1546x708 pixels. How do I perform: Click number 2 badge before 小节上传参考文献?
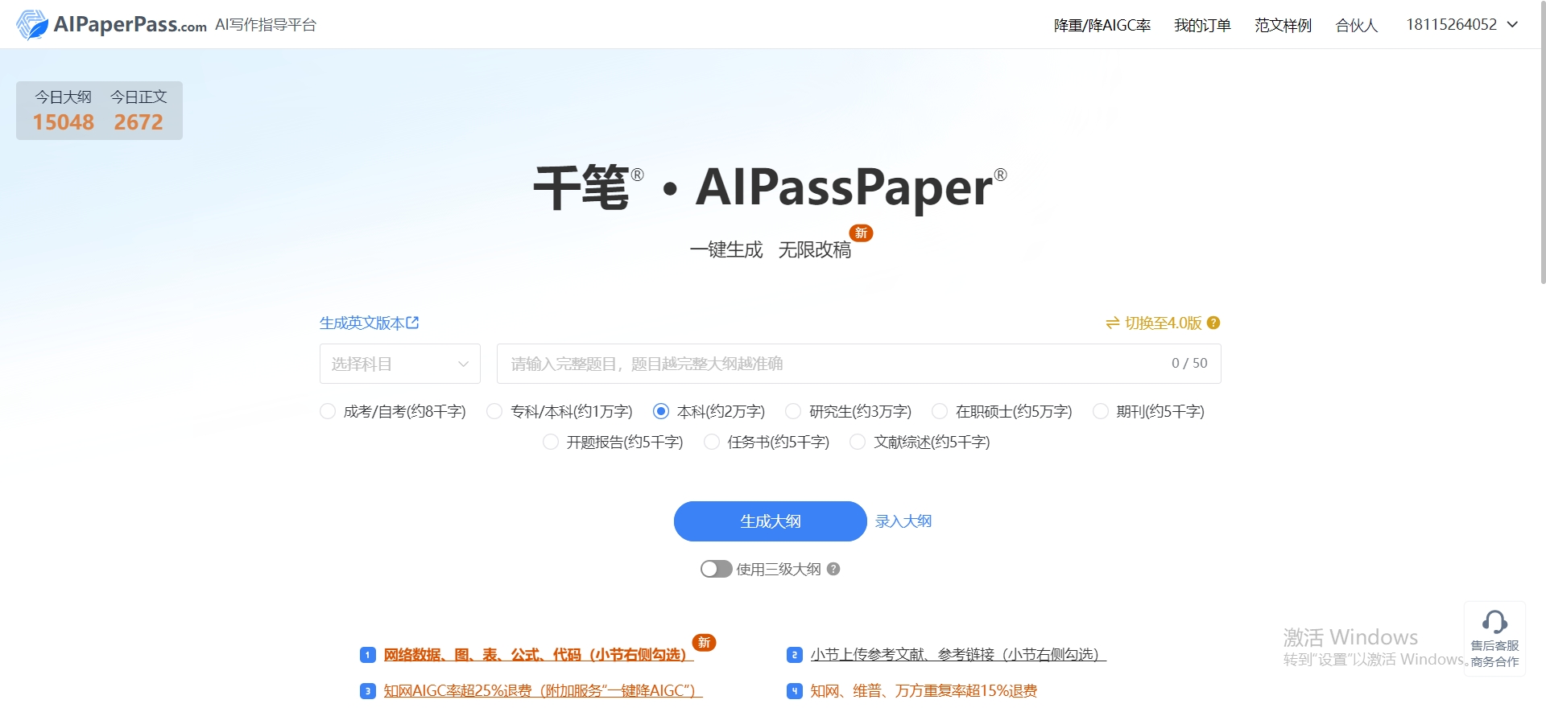click(794, 655)
